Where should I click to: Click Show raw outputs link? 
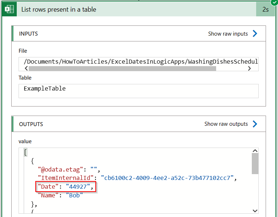pyautogui.click(x=226, y=124)
